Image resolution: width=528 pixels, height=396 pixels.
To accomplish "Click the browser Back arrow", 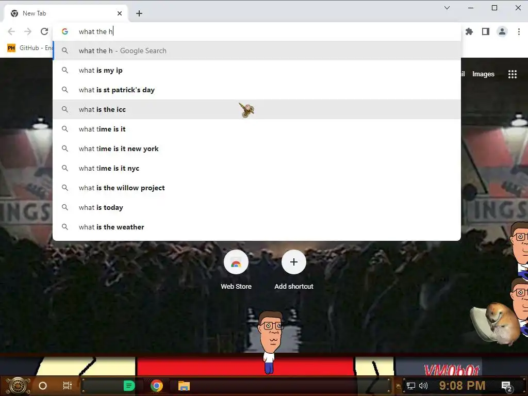I will 11,31.
